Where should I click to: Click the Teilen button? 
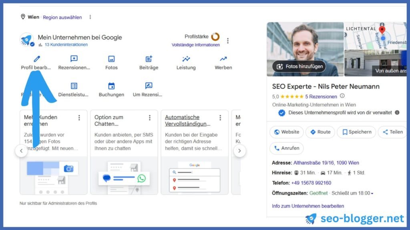coord(393,132)
